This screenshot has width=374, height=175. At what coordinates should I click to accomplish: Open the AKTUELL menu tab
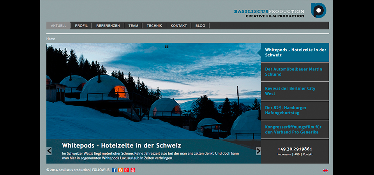pyautogui.click(x=58, y=26)
